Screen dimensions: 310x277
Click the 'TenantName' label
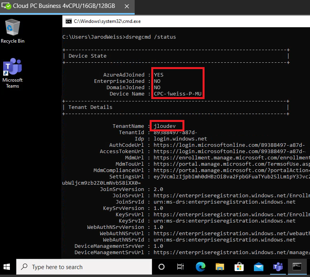point(128,126)
